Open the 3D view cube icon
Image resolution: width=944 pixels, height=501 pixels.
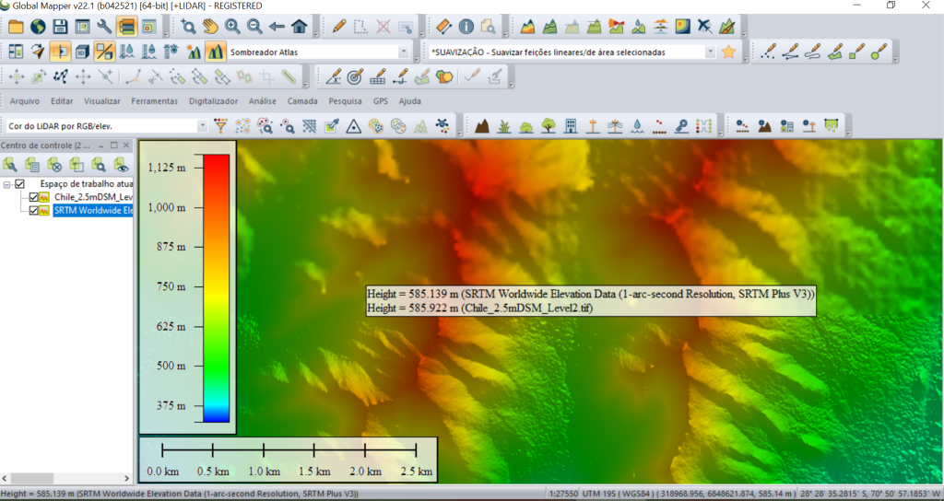[x=82, y=52]
